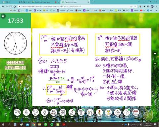Open the YT YouTube bookmark
The image size is (159, 127).
coord(143,10)
